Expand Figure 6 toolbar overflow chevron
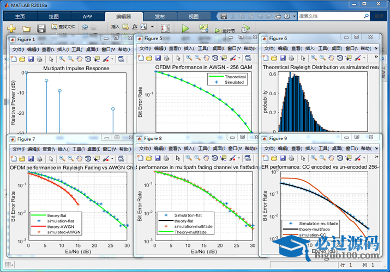 (x=376, y=57)
